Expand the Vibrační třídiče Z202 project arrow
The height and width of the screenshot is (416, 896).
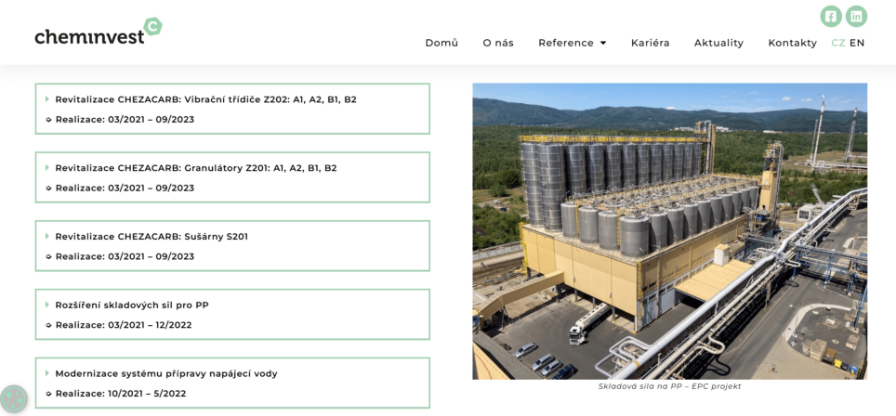pos(47,98)
